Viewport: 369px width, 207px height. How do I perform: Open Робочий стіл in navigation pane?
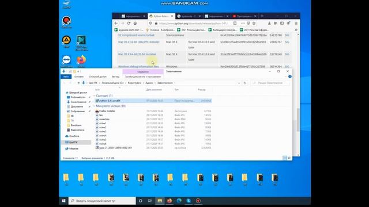click(x=78, y=97)
